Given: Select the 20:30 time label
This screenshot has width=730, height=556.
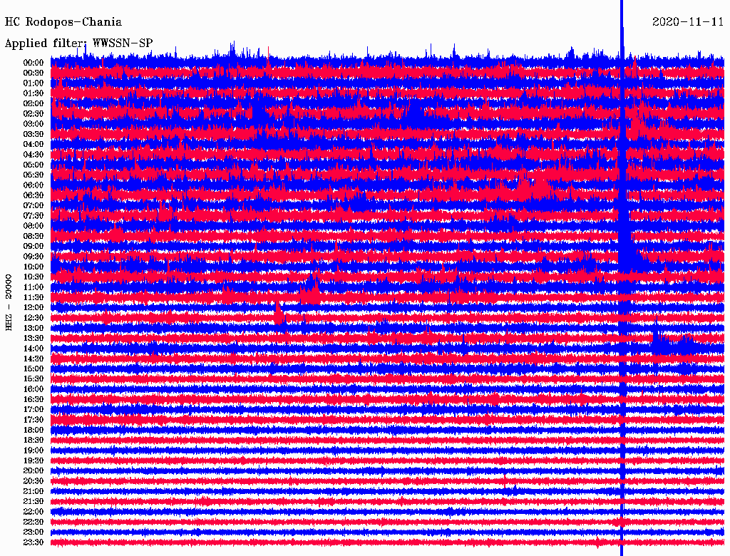Looking at the screenshot, I should coord(34,481).
